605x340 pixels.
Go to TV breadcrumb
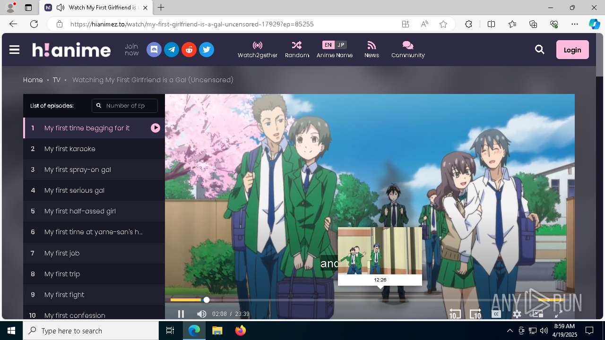(57, 80)
